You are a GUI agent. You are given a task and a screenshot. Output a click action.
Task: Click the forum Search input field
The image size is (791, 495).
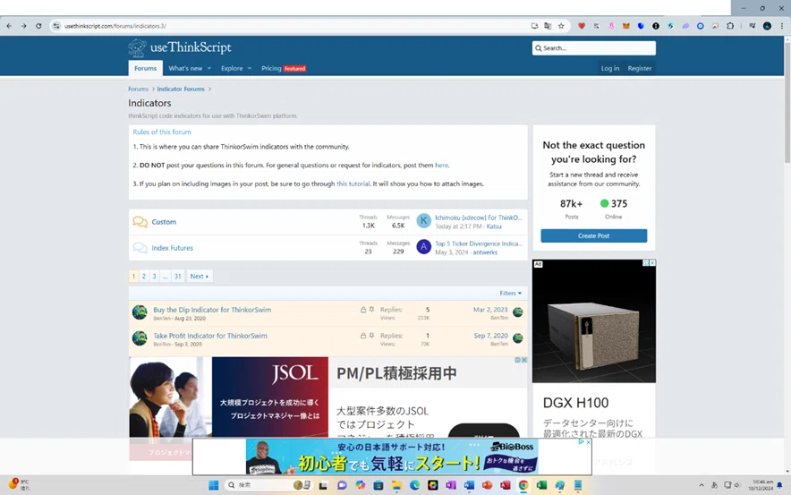(594, 48)
